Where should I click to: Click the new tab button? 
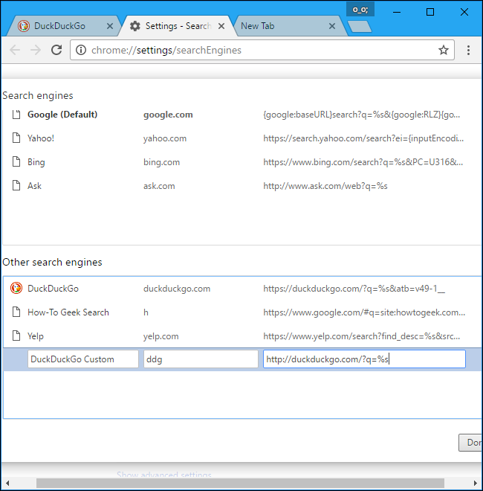pos(359,26)
